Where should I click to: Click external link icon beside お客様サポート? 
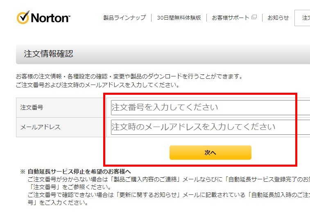pos(254,17)
